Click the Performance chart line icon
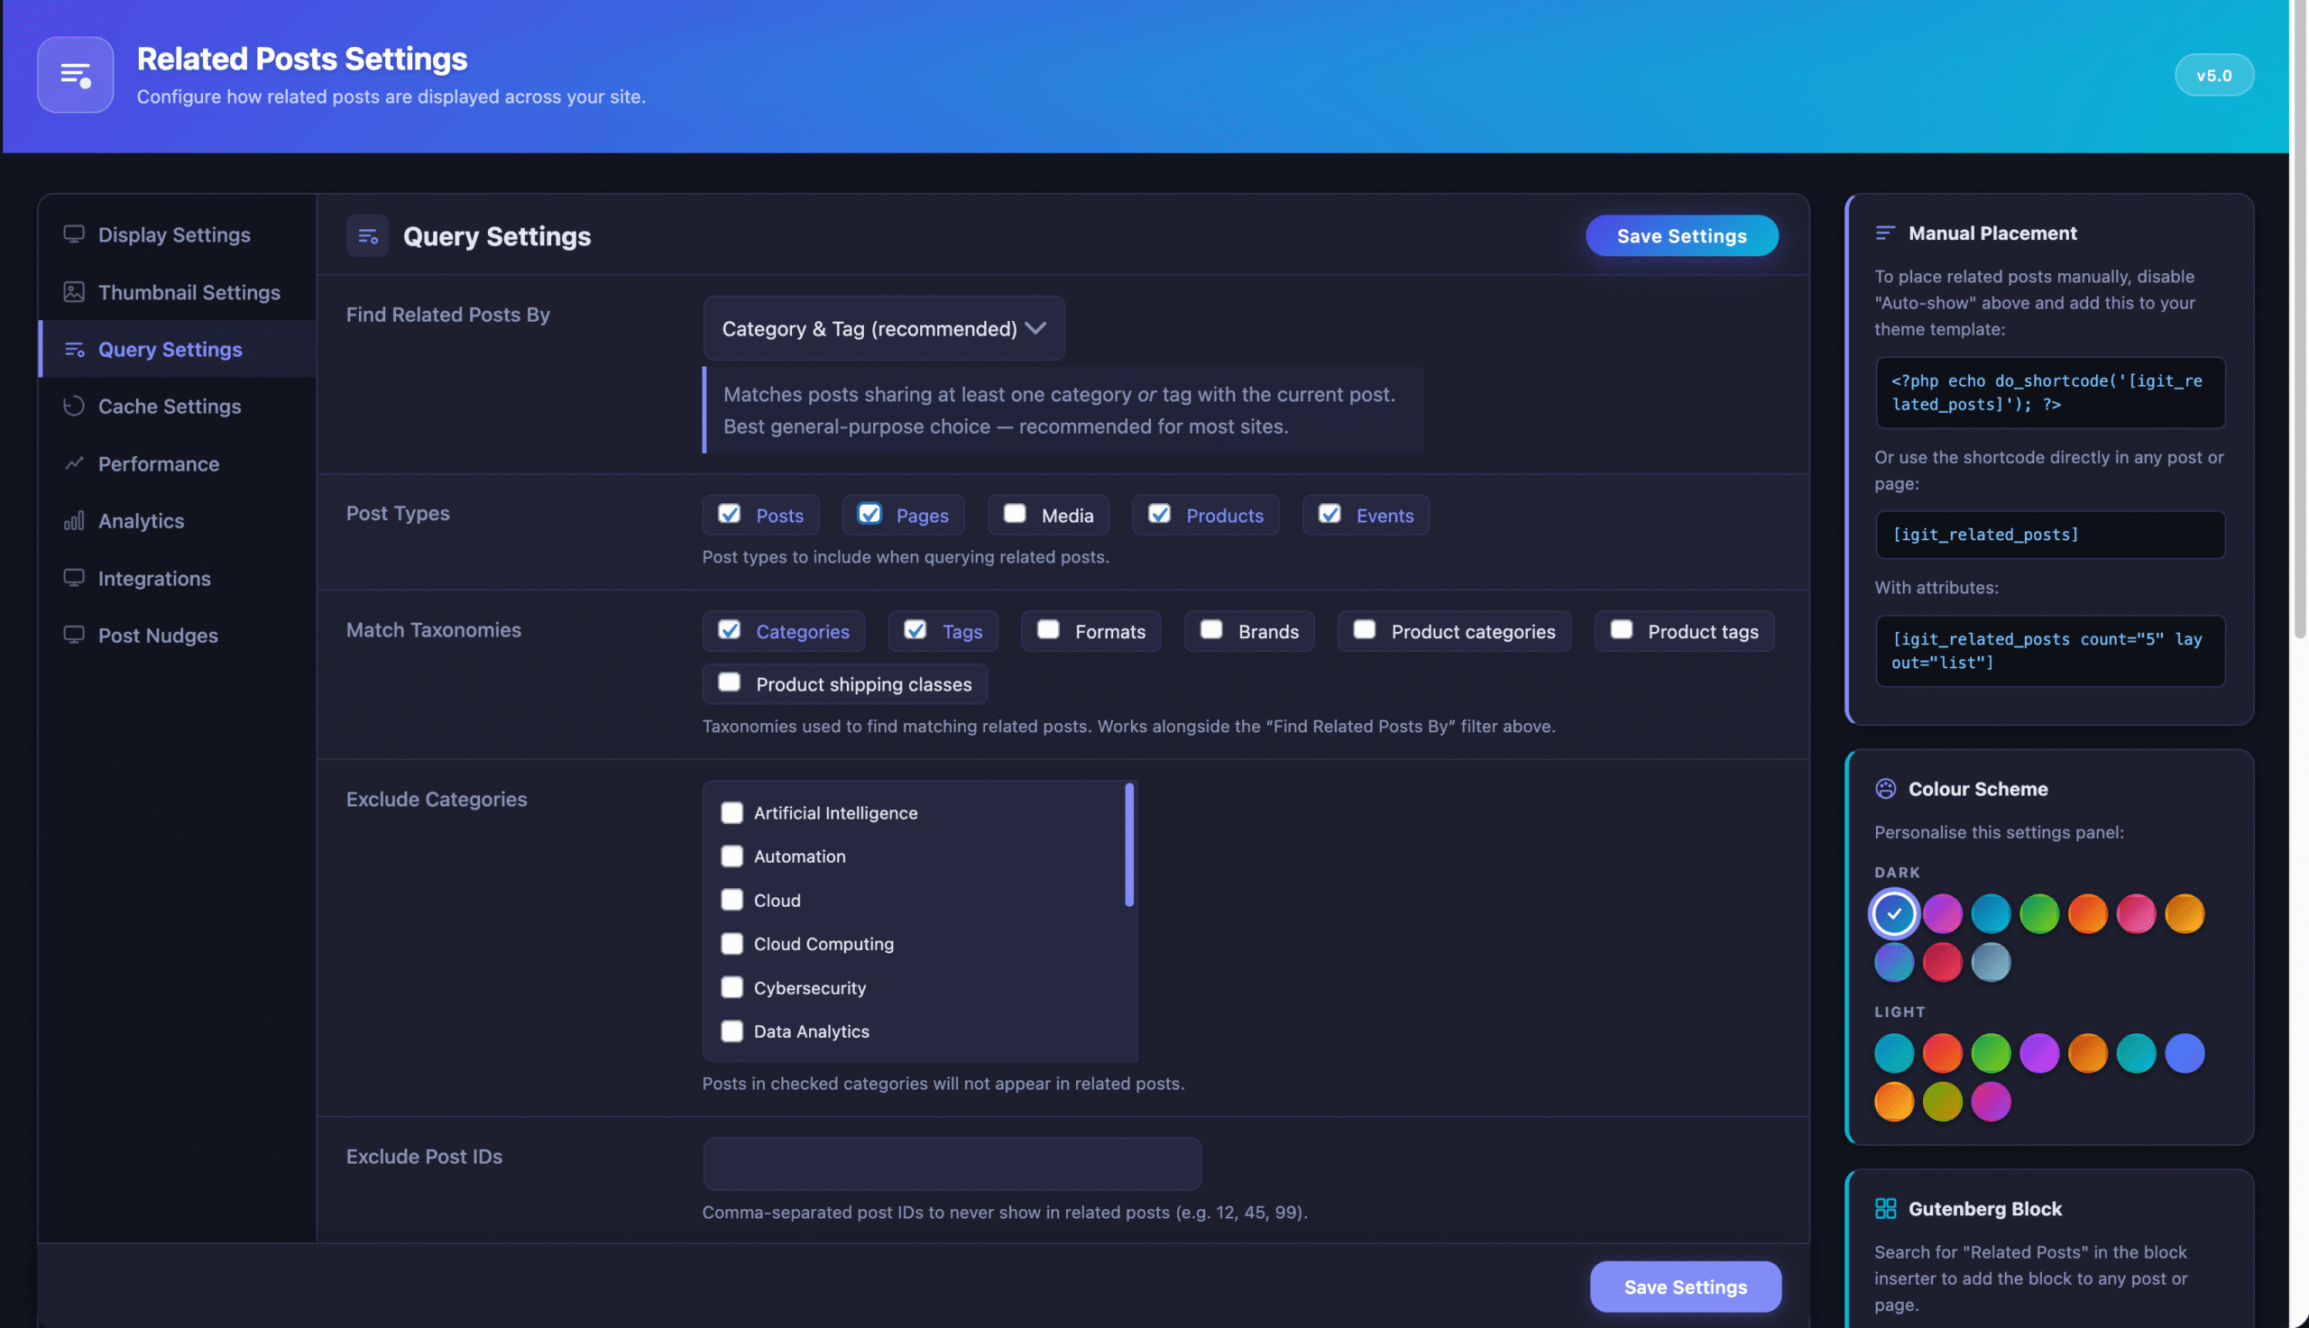Viewport: 2309px width, 1328px height. click(x=74, y=463)
